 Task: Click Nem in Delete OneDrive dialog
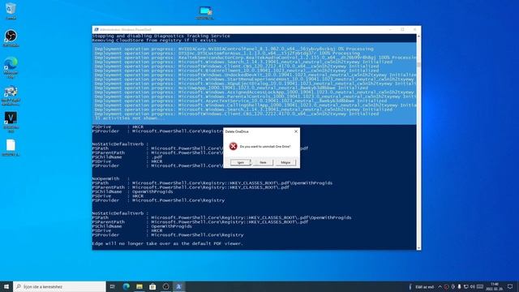(x=263, y=162)
